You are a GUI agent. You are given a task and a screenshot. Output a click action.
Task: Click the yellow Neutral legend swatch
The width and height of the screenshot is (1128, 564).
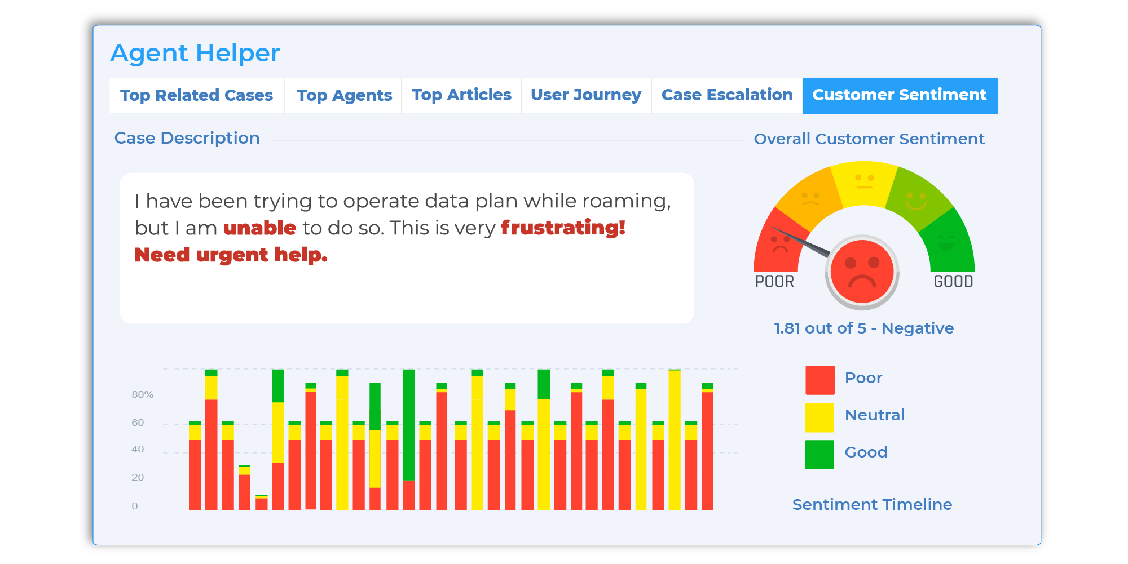tap(819, 418)
